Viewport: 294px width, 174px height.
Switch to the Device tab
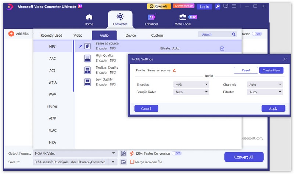point(131,35)
